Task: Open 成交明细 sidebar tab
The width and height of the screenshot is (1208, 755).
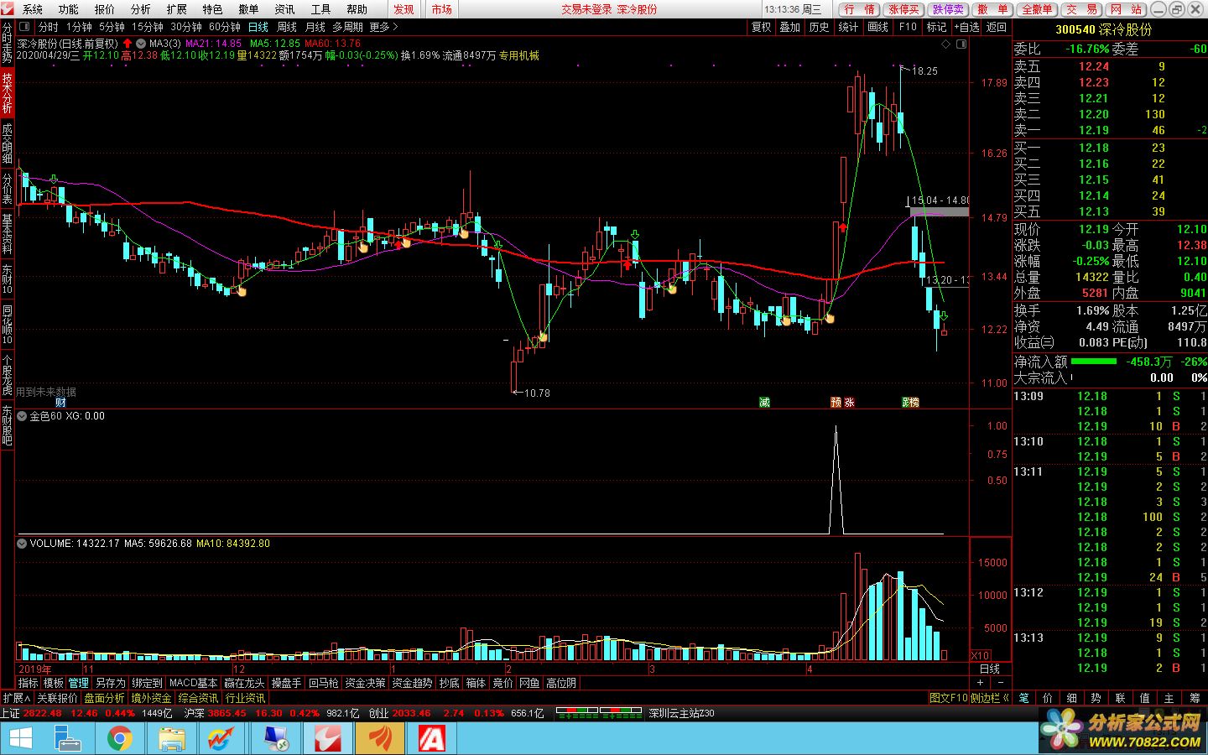Action: 7,142
